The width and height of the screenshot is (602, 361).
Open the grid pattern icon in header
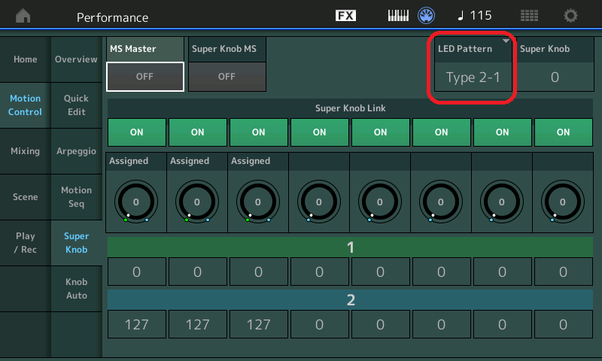529,16
